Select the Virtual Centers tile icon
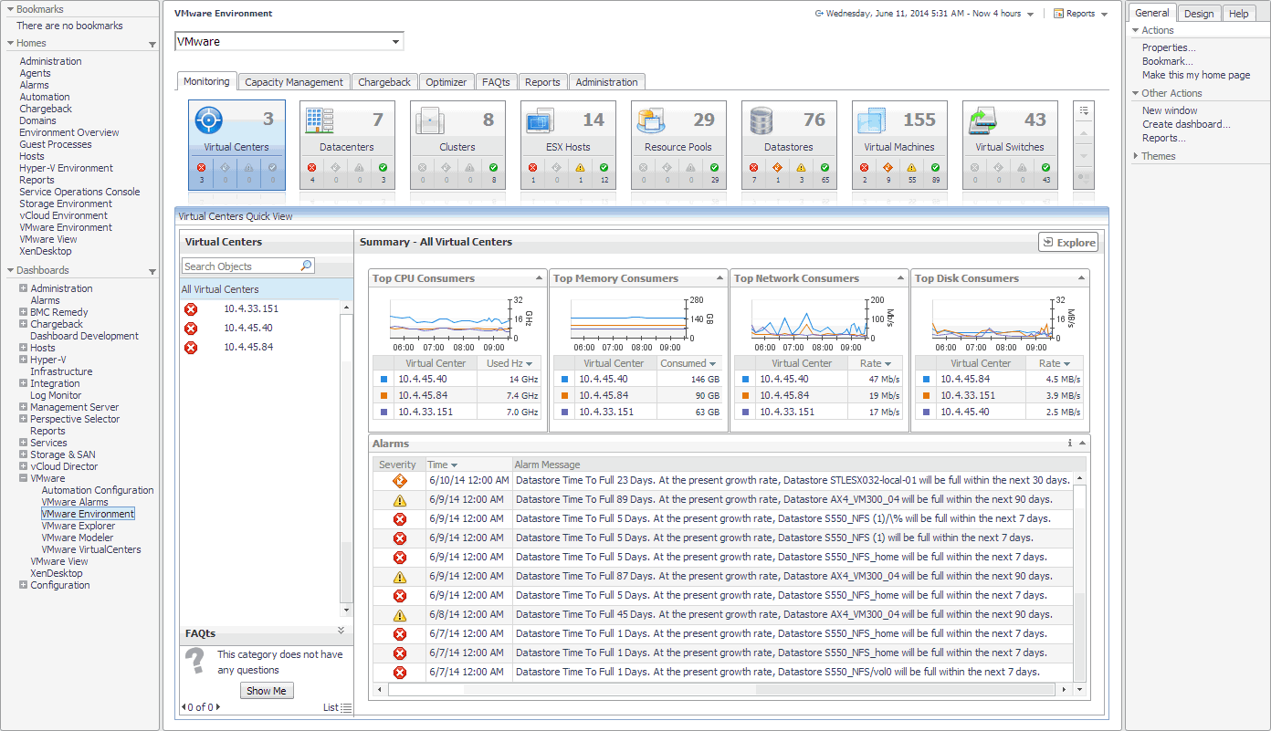Viewport: 1271px width, 731px height. coord(209,120)
